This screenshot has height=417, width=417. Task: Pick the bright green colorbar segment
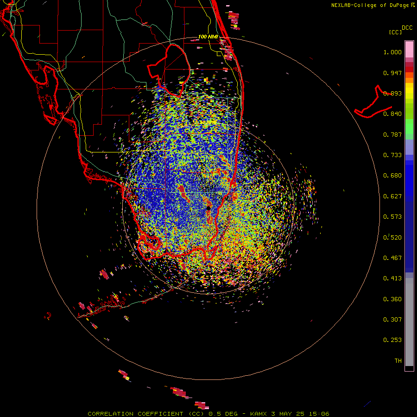[409, 126]
